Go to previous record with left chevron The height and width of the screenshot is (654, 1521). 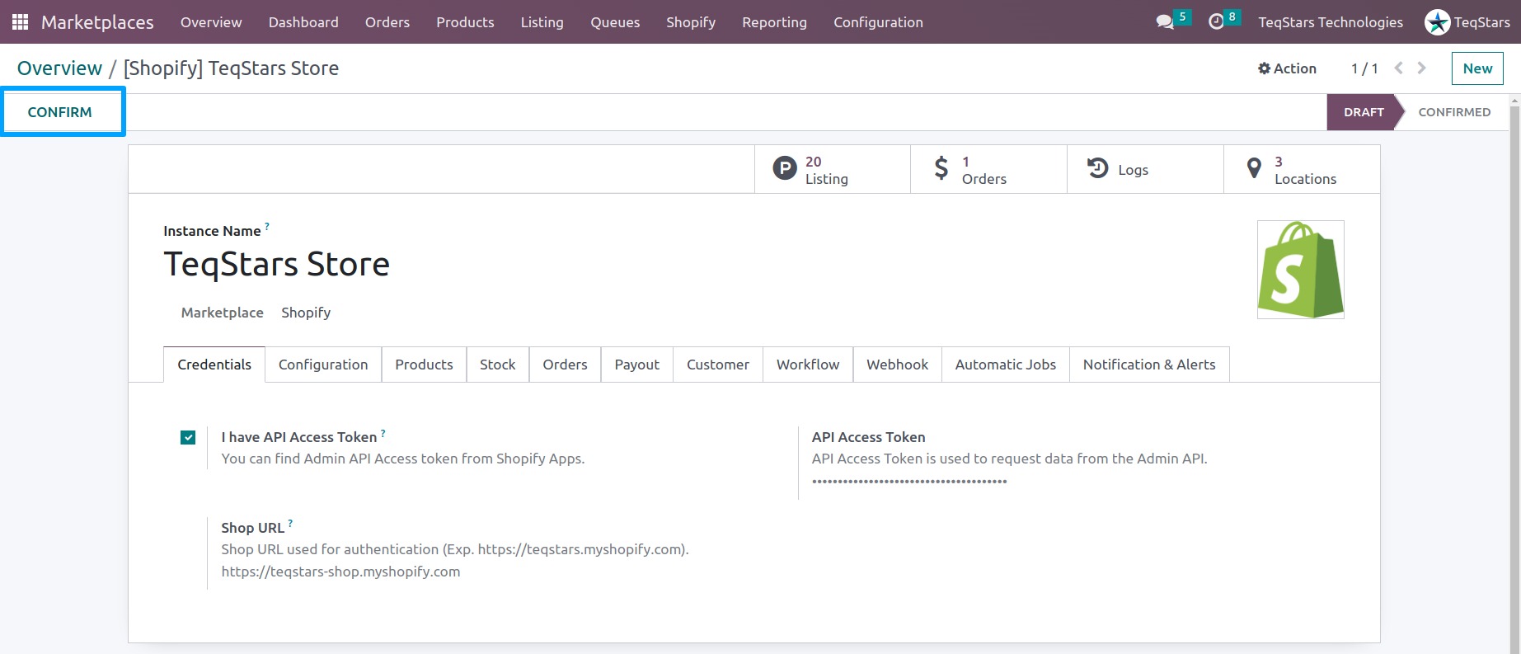pos(1398,68)
